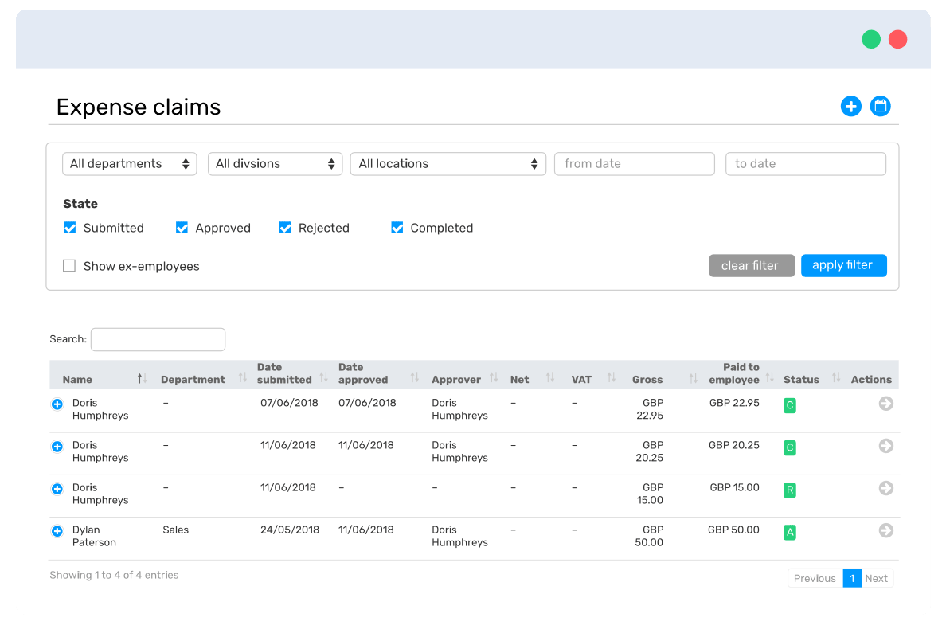Click the green C status badge on GBP 20.25 claim
This screenshot has height=637, width=946.
pos(789,447)
